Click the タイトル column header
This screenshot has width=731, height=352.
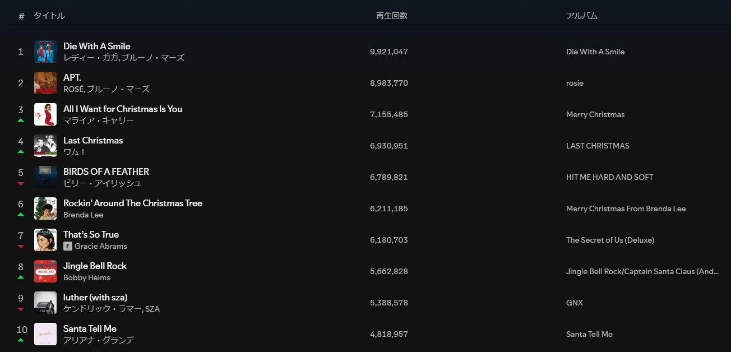tap(49, 16)
